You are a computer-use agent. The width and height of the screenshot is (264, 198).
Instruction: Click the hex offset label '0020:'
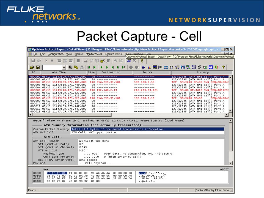point(37,178)
